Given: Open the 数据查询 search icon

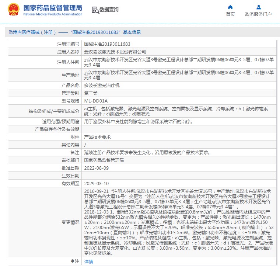Looking at the screenshot, I should pyautogui.click(x=95, y=10).
